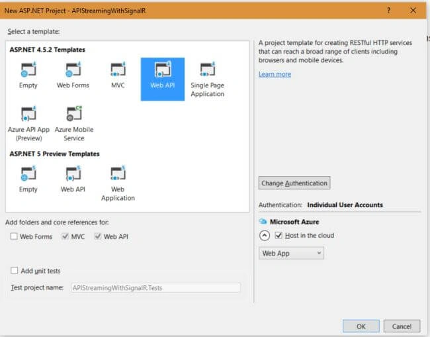Click the Change Authentication button
The image size is (430, 337).
click(294, 183)
